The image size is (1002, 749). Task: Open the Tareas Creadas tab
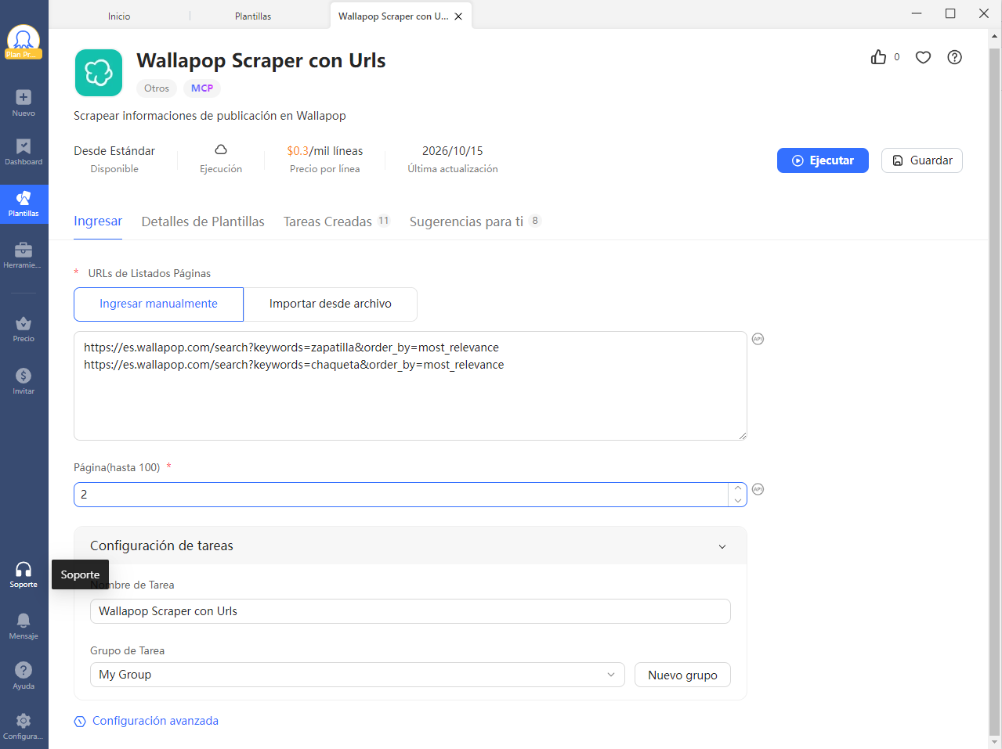coord(337,221)
